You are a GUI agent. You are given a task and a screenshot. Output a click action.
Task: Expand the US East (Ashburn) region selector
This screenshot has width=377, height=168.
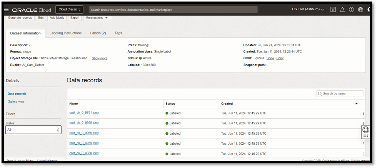coord(308,9)
